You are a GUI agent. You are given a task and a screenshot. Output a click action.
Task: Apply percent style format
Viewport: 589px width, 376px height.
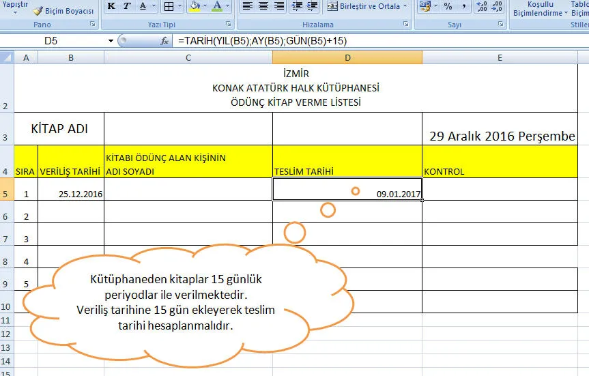(448, 7)
